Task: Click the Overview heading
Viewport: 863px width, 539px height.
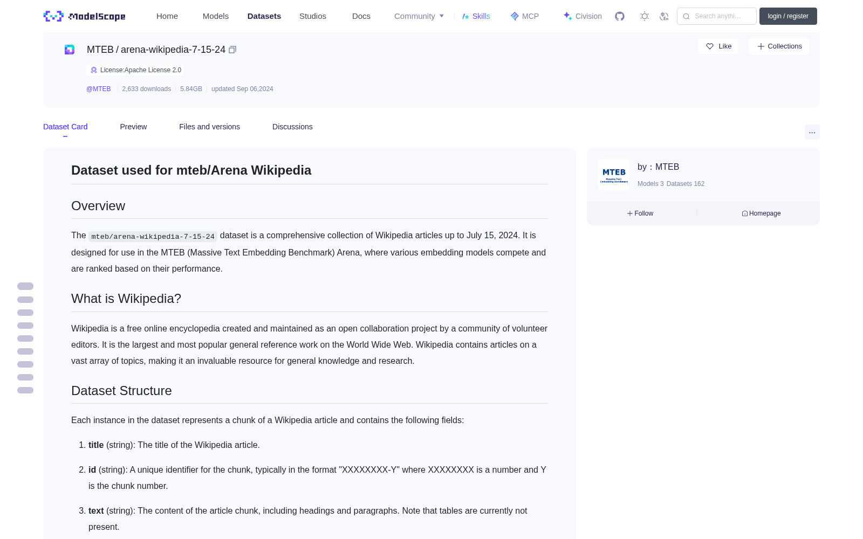Action: tap(98, 206)
